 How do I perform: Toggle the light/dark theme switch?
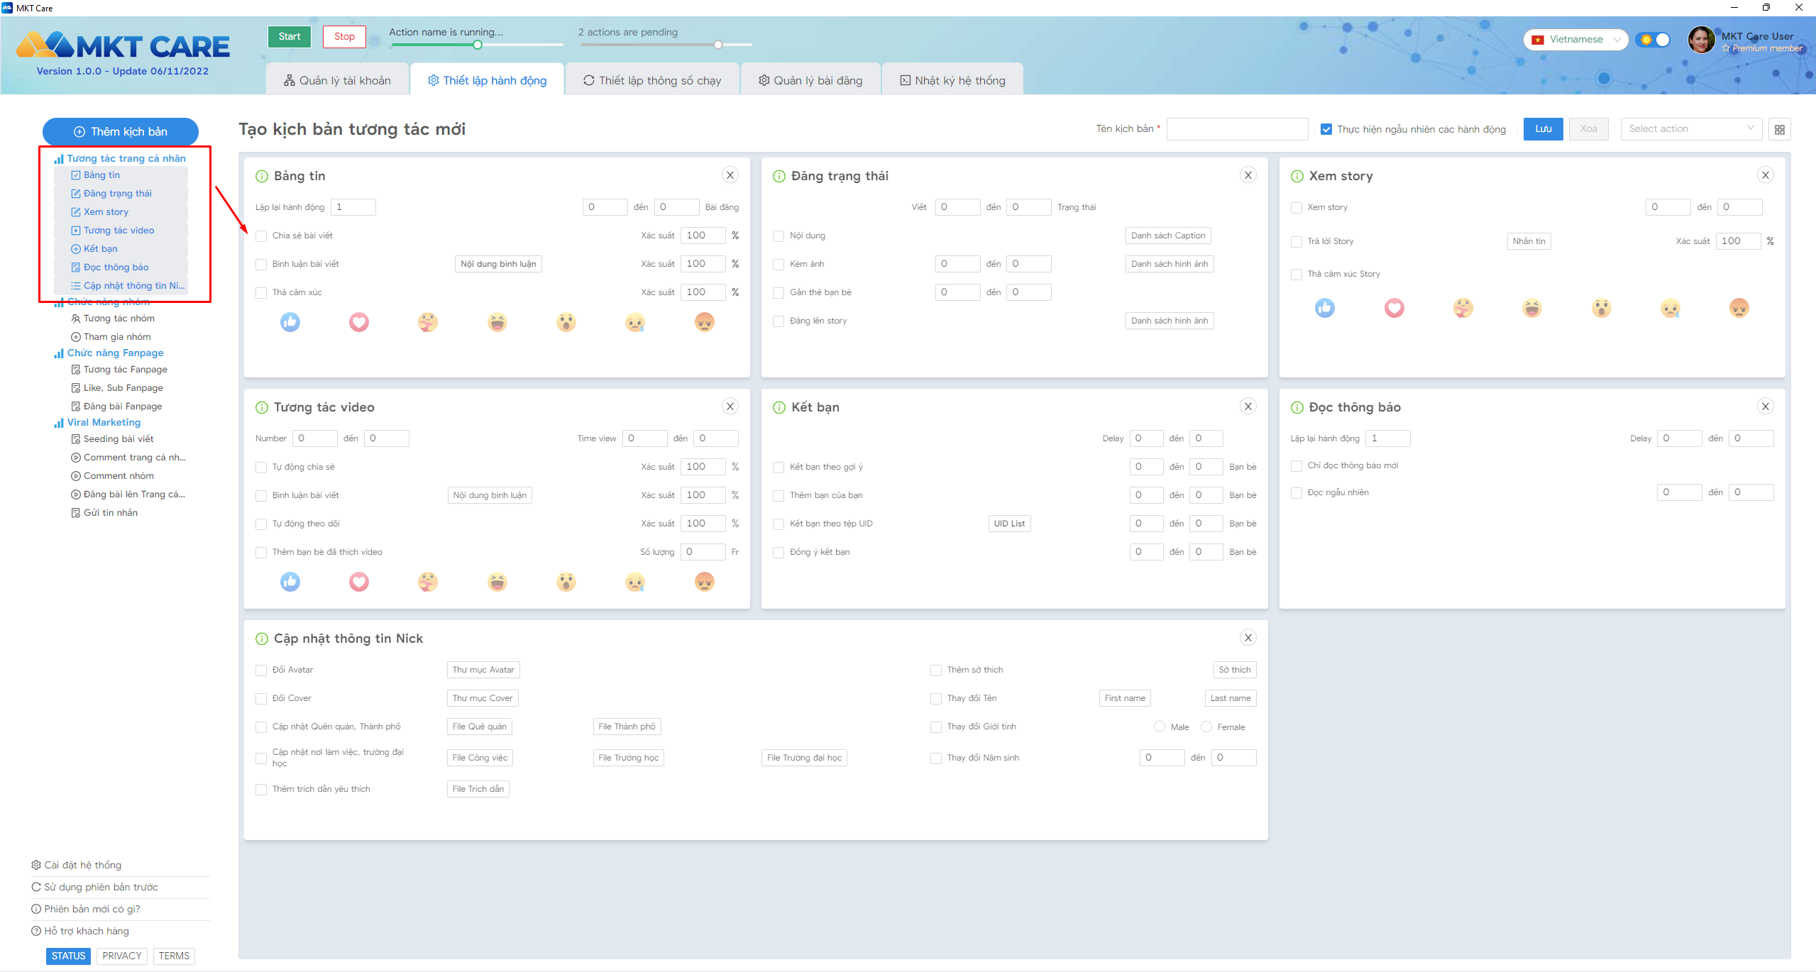pos(1653,40)
